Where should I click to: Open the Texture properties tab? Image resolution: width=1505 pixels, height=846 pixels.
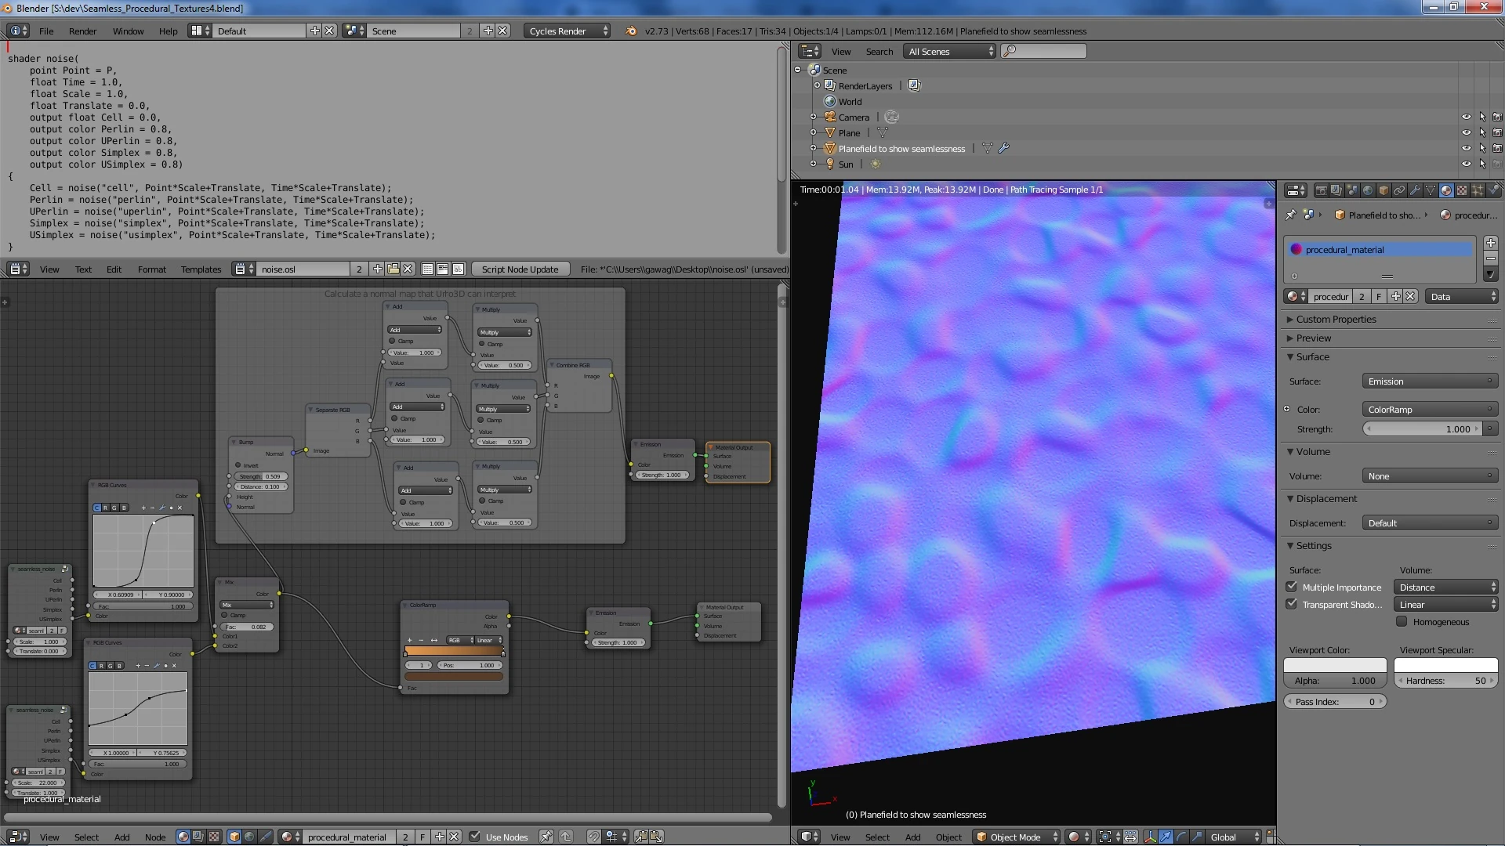point(1462,190)
